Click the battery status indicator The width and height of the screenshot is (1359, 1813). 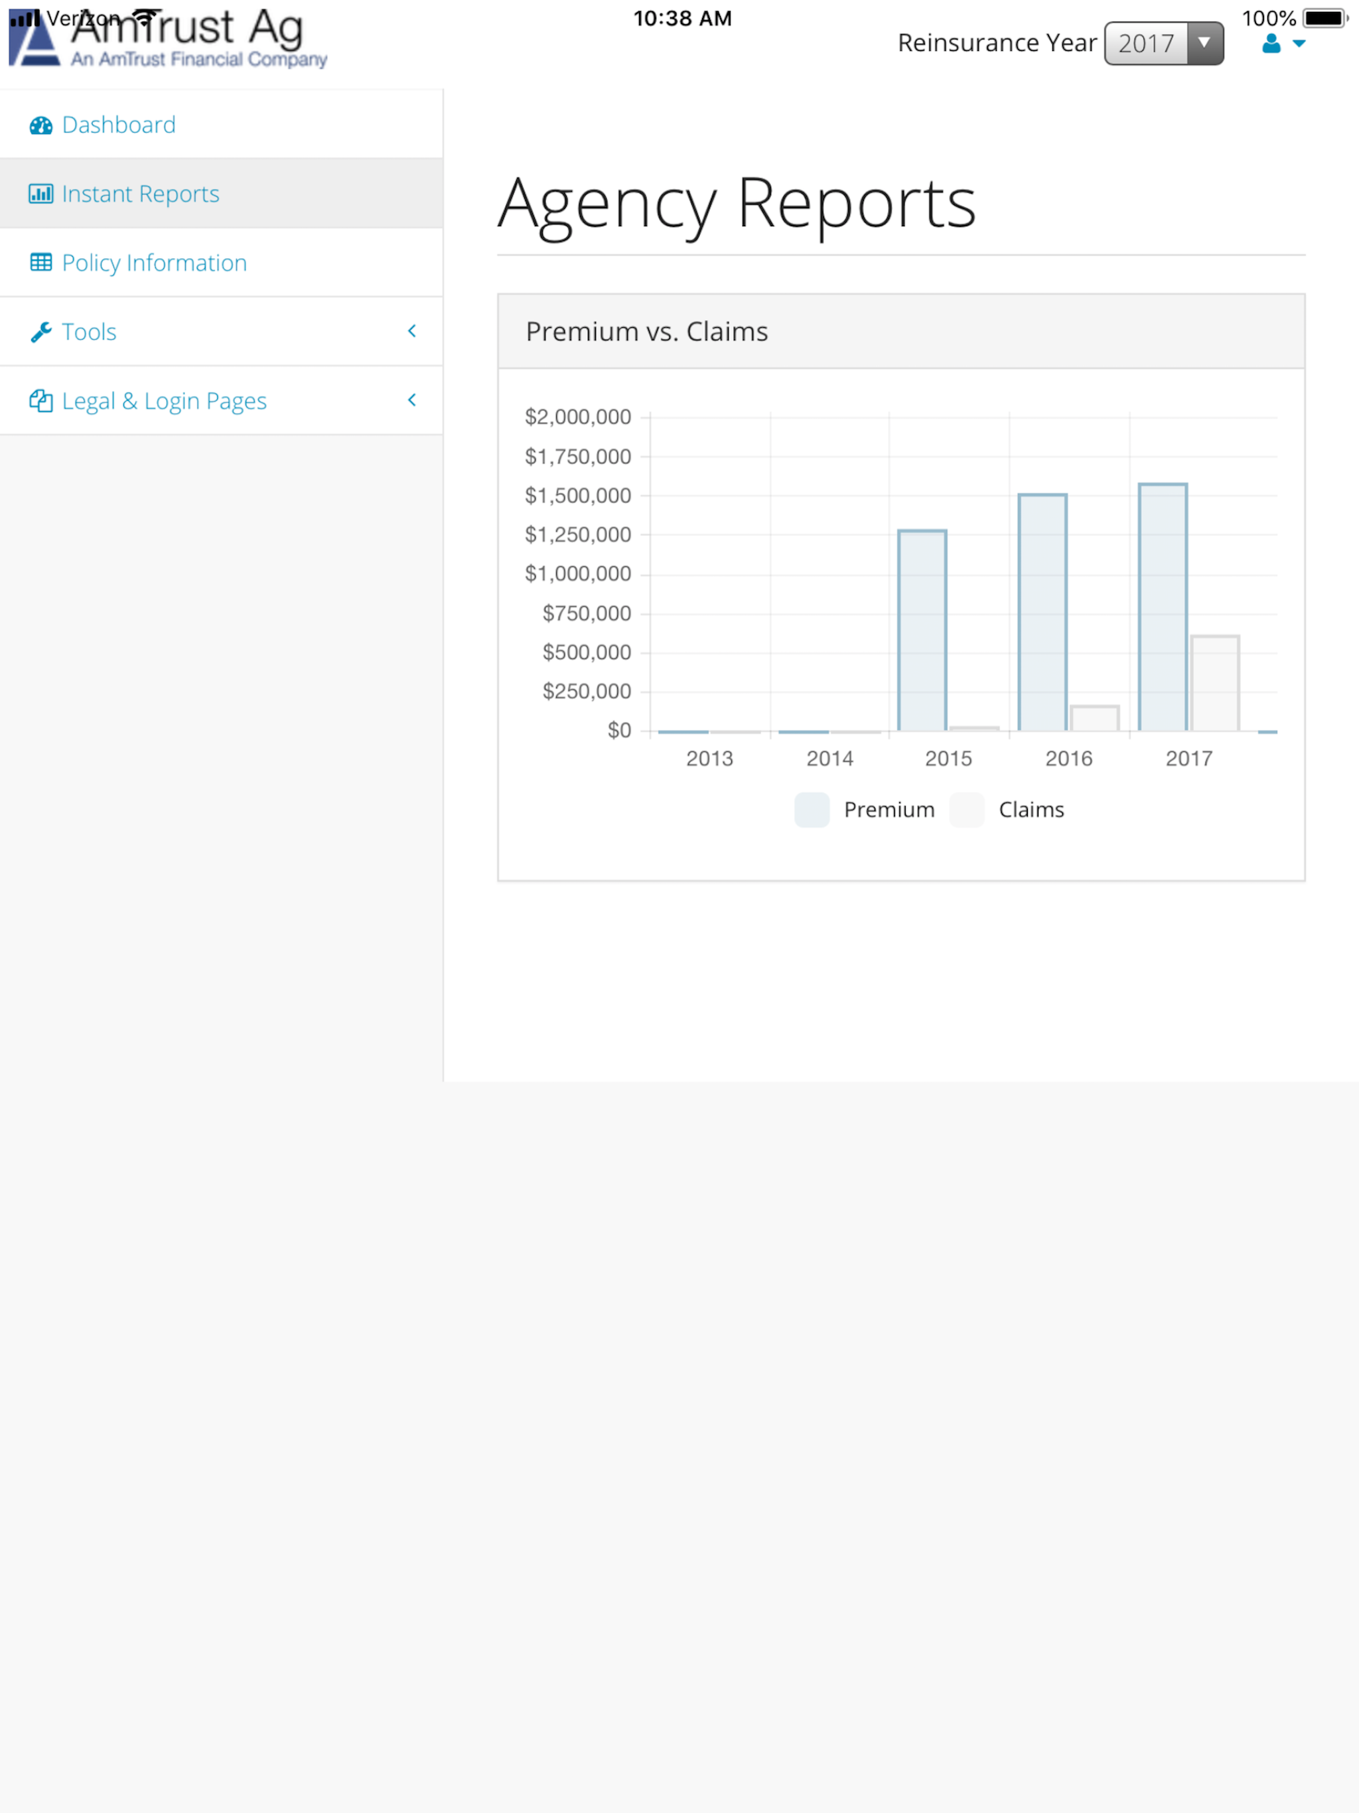pos(1324,18)
